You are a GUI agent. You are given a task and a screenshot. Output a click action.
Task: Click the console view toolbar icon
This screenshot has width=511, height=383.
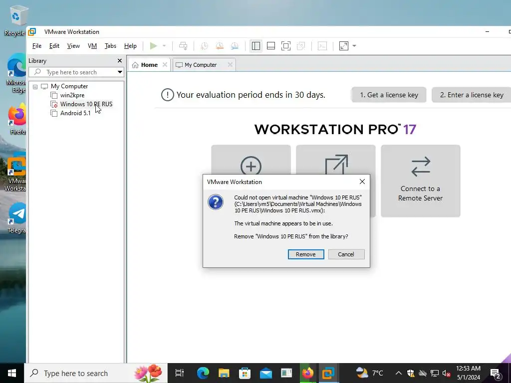tap(322, 46)
